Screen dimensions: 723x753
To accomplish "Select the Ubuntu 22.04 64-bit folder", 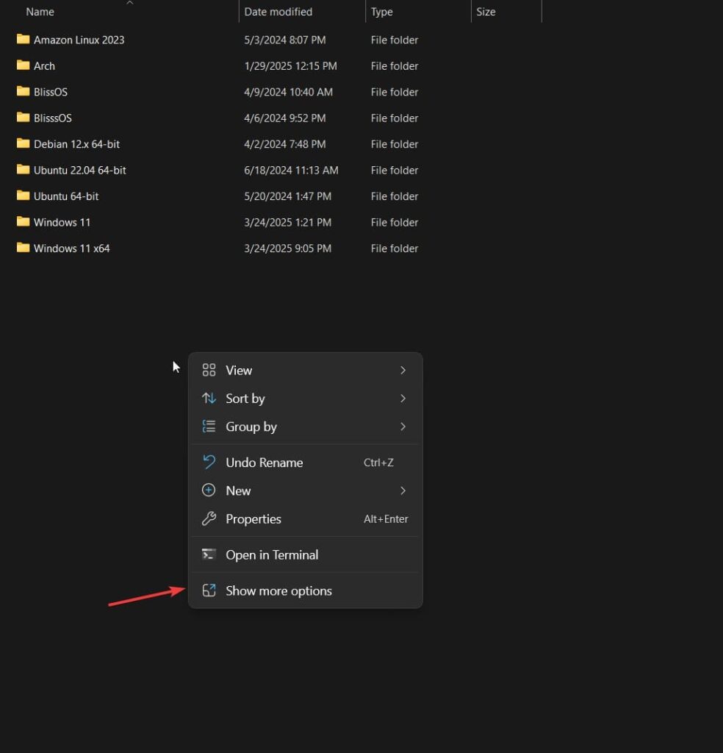I will point(79,170).
